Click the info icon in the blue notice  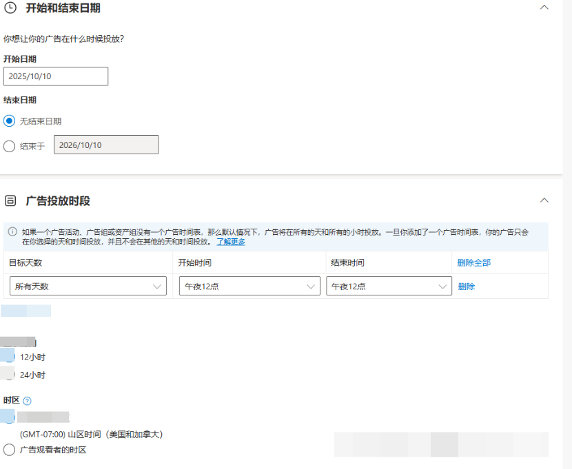coord(12,232)
